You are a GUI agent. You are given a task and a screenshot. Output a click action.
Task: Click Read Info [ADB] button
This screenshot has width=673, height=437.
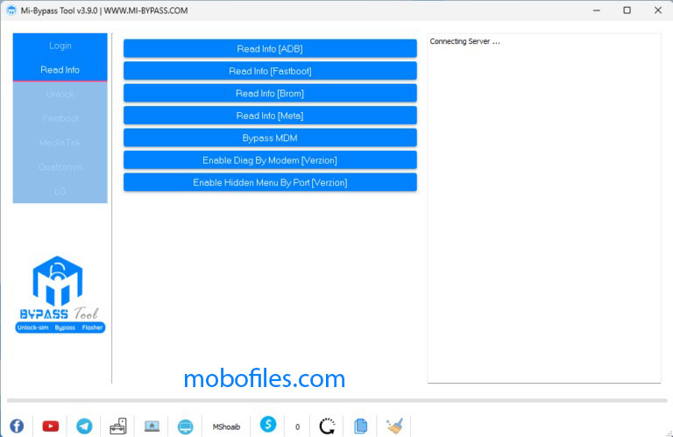[270, 49]
